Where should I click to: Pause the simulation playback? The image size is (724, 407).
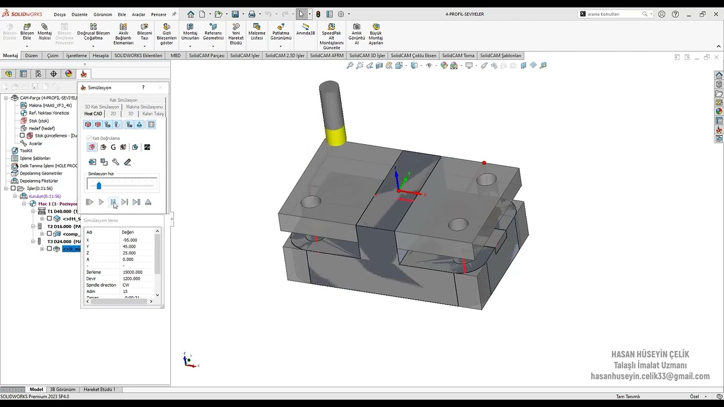click(x=113, y=202)
